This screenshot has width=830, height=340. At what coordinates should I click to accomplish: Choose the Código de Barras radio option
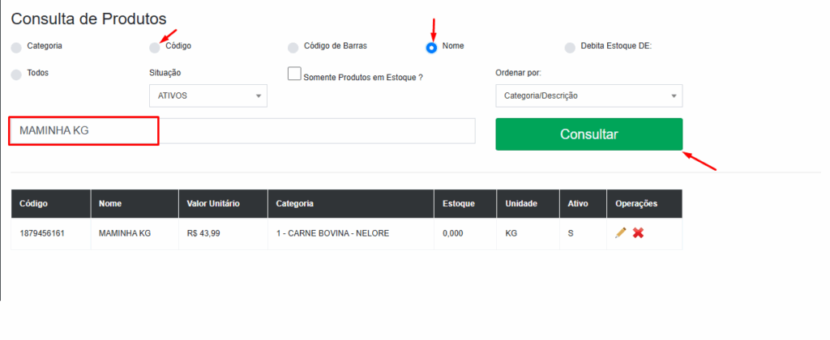click(x=293, y=47)
